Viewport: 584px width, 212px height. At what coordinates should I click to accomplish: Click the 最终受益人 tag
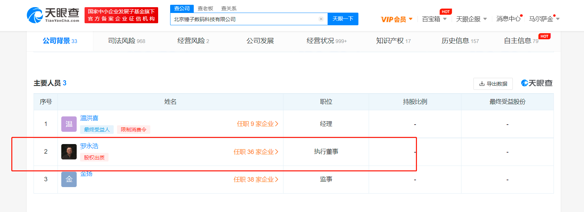coord(97,130)
